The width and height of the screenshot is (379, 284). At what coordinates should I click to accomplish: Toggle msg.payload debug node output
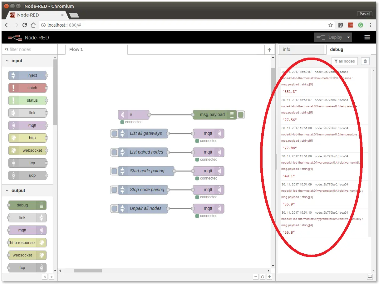pos(241,115)
